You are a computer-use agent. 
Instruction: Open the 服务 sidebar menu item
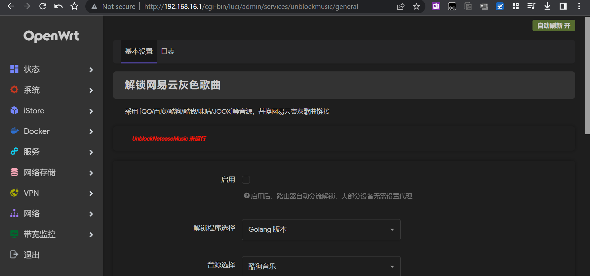pos(32,152)
